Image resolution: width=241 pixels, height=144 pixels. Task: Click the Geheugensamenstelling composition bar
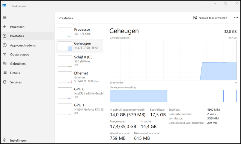click(173, 96)
